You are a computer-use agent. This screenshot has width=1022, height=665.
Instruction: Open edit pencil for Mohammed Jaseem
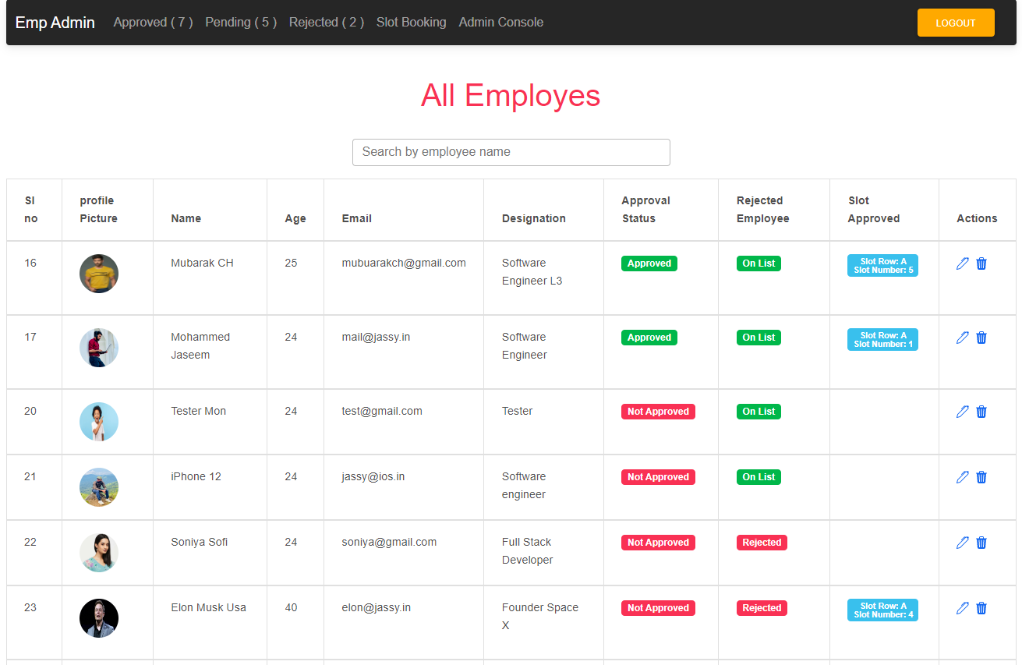click(962, 338)
